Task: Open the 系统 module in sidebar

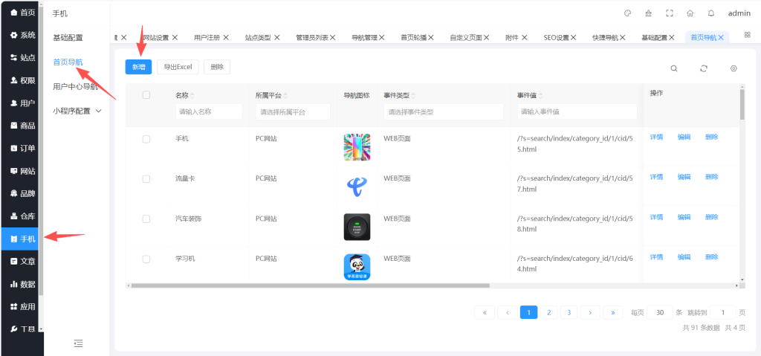Action: point(22,35)
